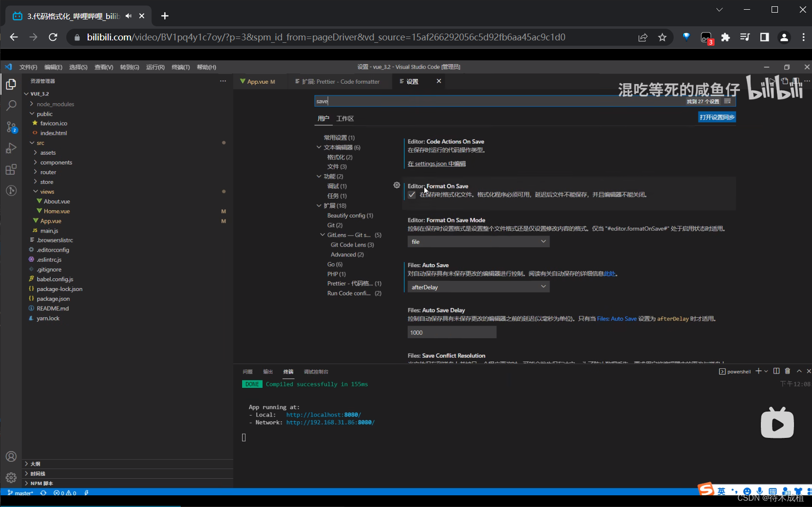812x507 pixels.
Task: Open Run and Debug view
Action: [x=11, y=148]
